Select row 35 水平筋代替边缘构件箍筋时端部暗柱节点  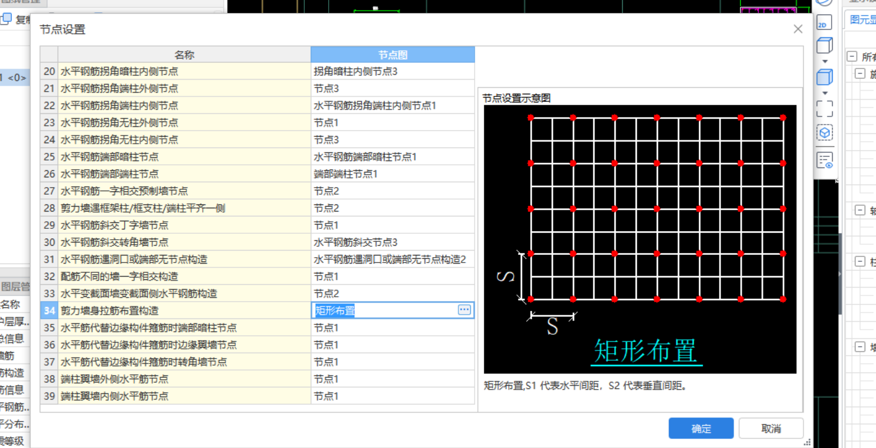(x=184, y=328)
